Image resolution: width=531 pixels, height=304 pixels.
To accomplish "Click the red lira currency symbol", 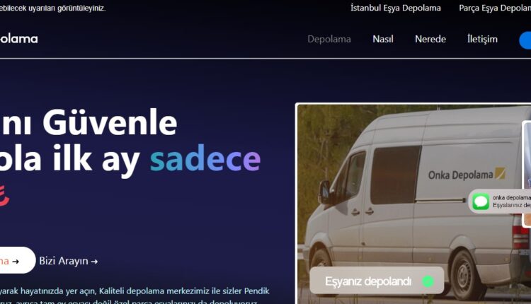I will tap(4, 196).
